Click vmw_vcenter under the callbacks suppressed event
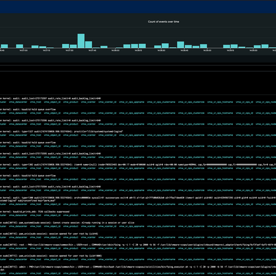Viewport: 276px width, 276px height. 88,215
